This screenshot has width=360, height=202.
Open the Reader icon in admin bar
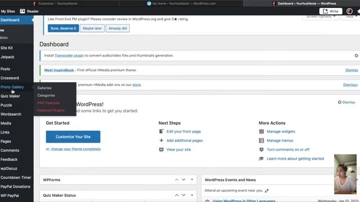click(x=22, y=11)
